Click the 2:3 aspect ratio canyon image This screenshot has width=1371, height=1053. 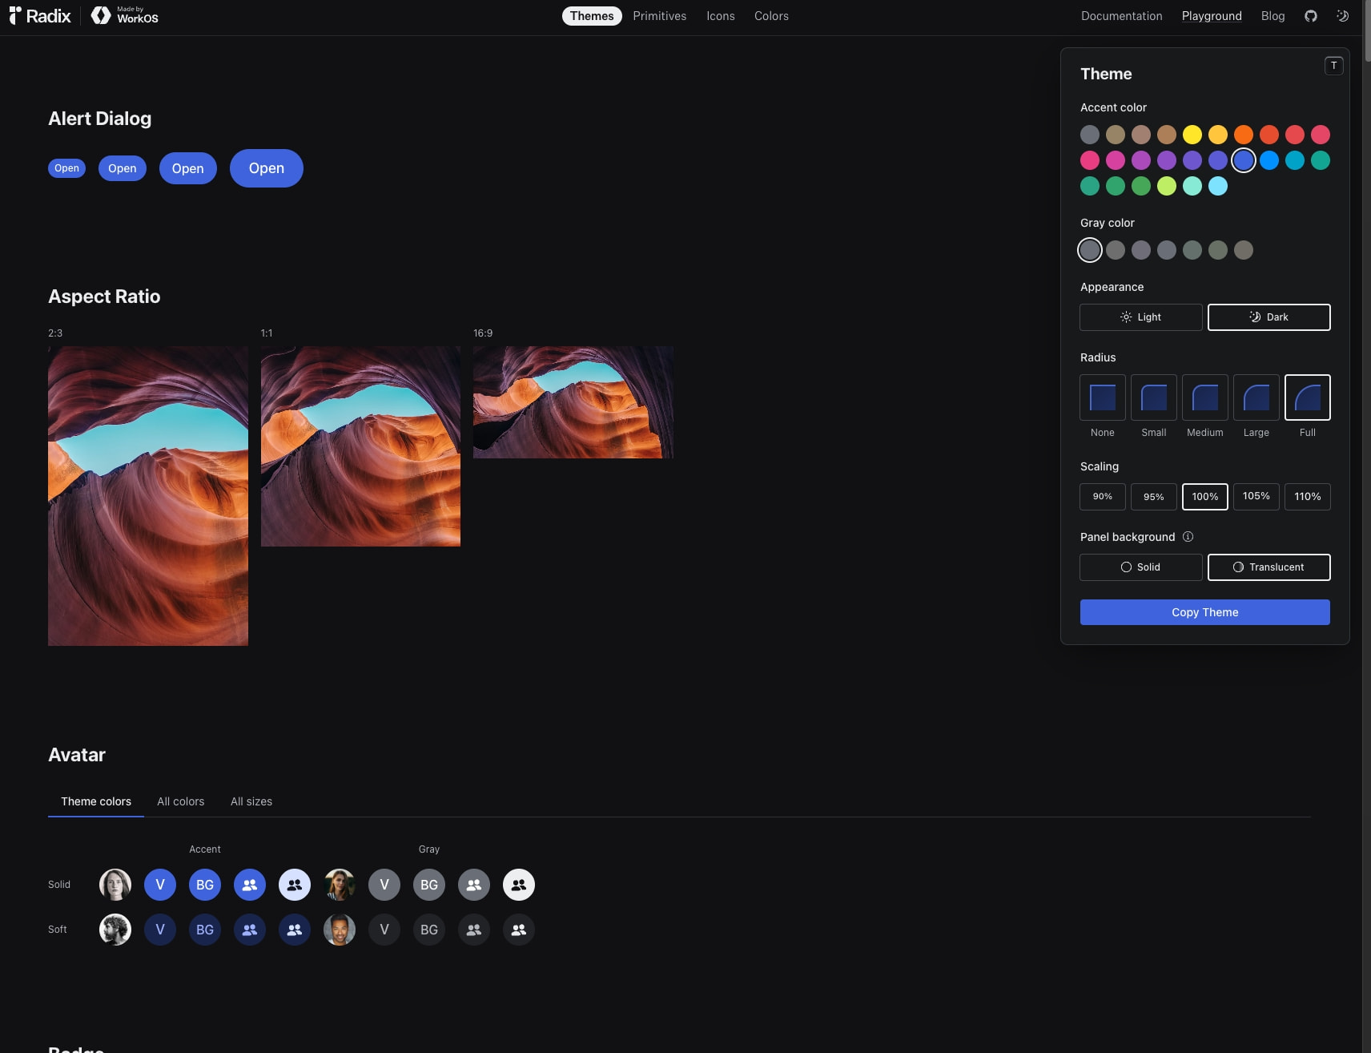(x=148, y=496)
